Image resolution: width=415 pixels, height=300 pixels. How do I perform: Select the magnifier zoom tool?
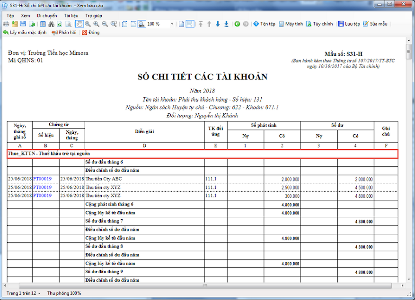click(x=88, y=24)
